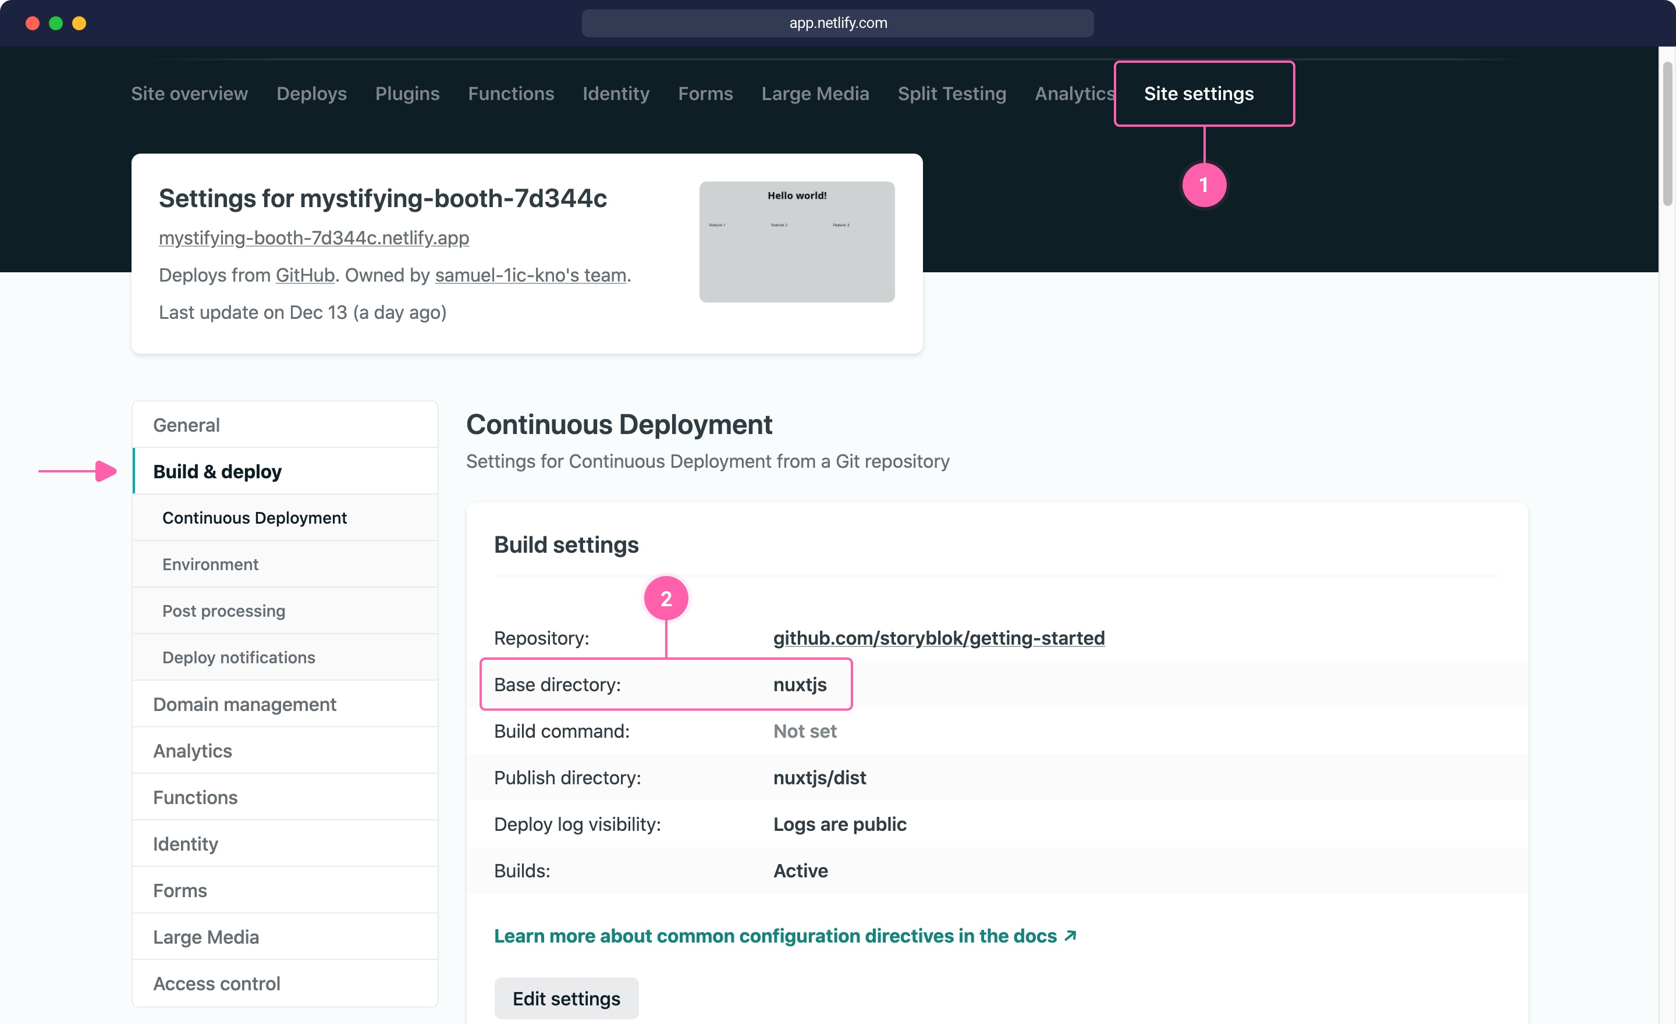Follow the GitHub link in site card

click(305, 275)
